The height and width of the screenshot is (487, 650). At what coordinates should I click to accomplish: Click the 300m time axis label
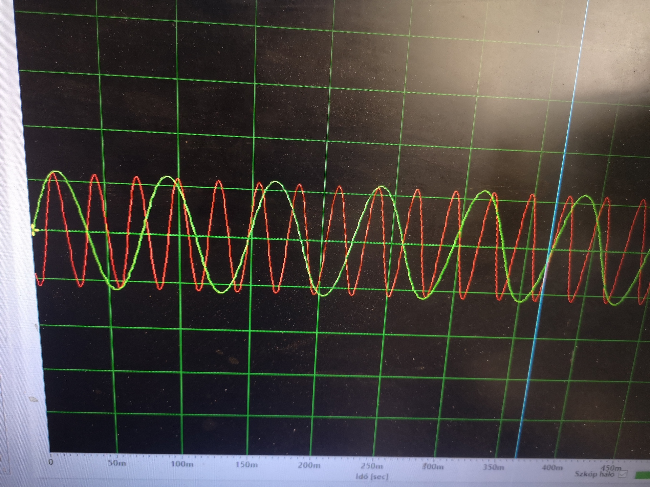pos(433,467)
